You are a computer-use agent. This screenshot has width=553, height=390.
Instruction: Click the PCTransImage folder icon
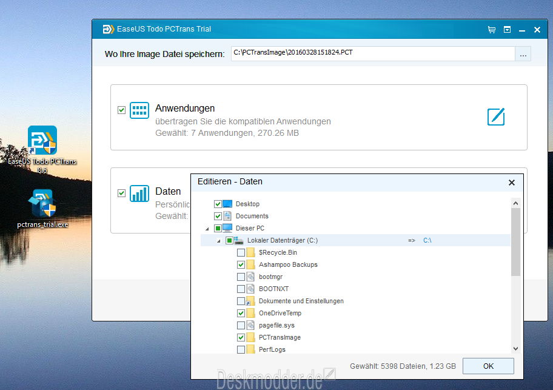tap(250, 337)
